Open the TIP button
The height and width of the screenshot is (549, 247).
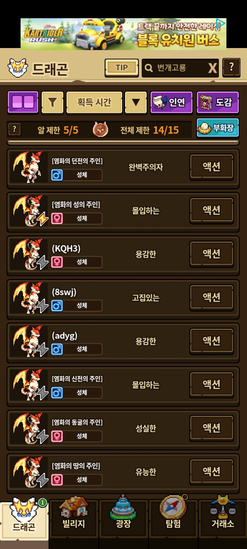click(122, 68)
